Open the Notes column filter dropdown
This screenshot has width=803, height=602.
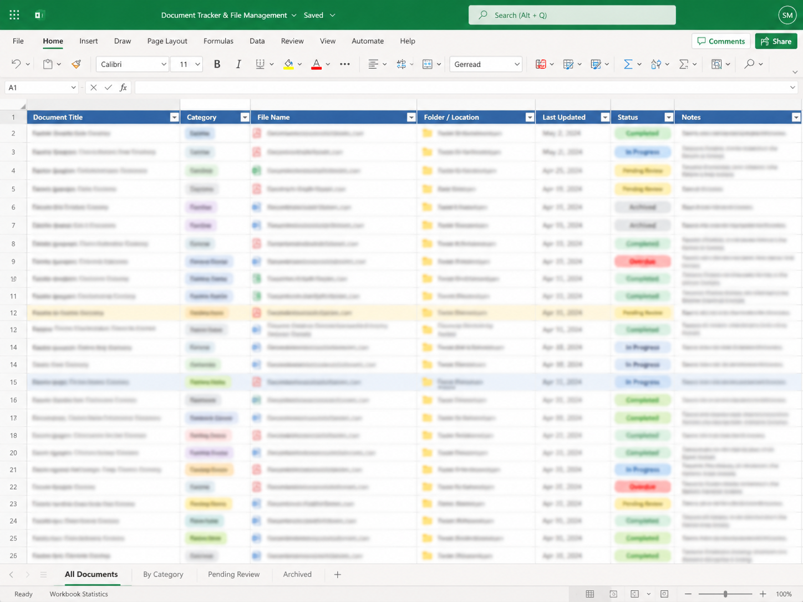(796, 118)
